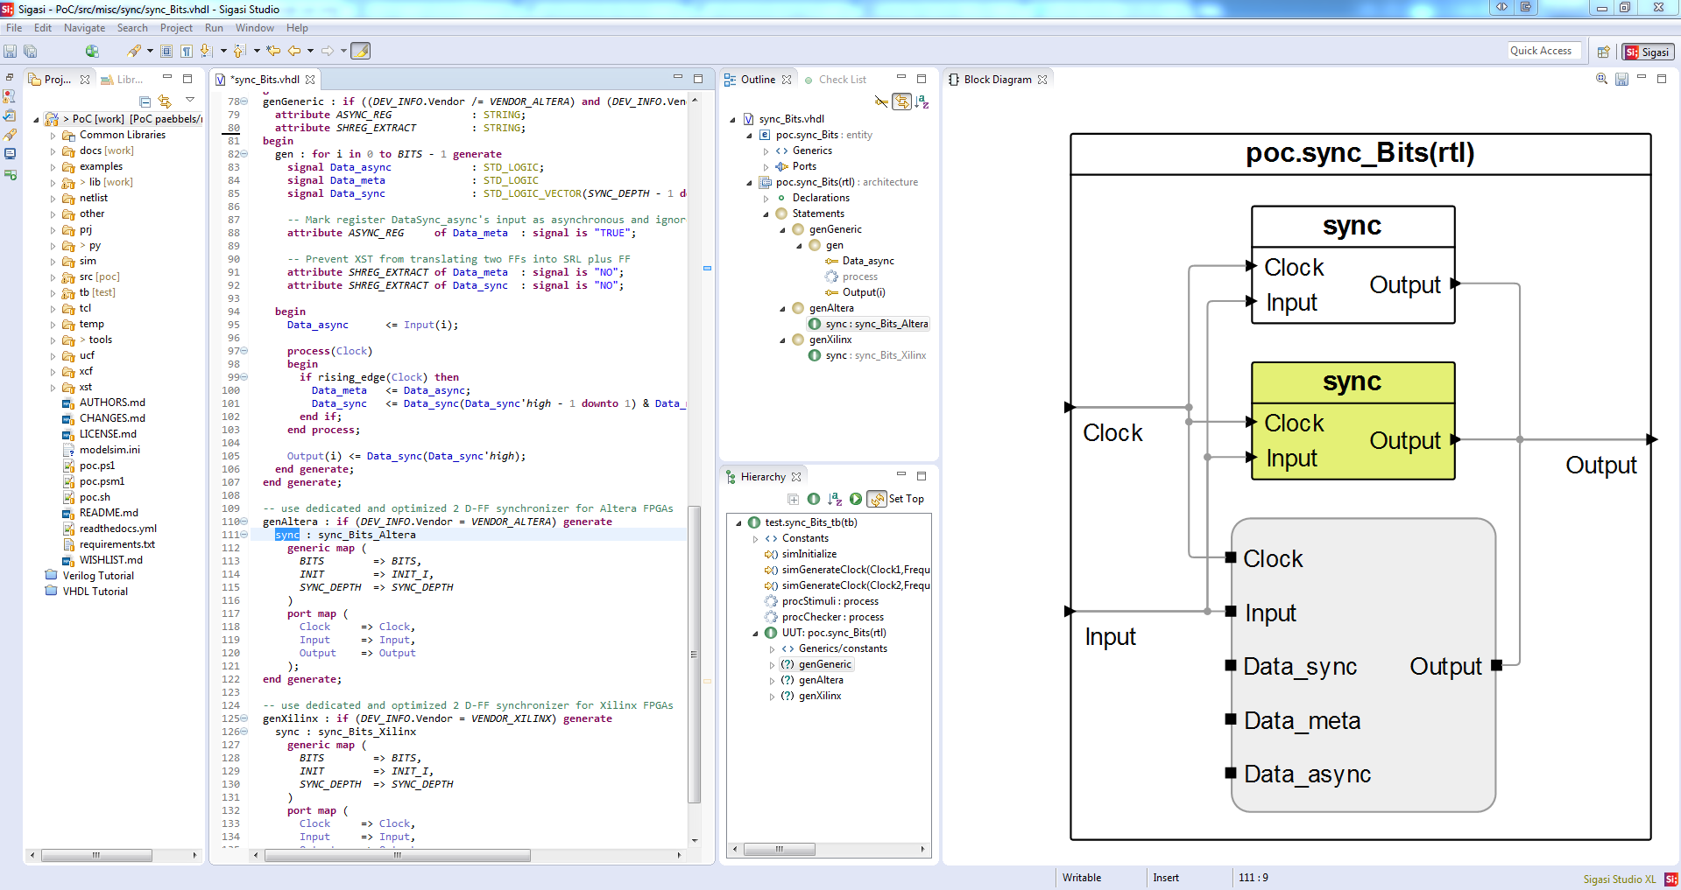This screenshot has width=1681, height=890.
Task: Click the Block Diagram tab icon
Action: (954, 80)
